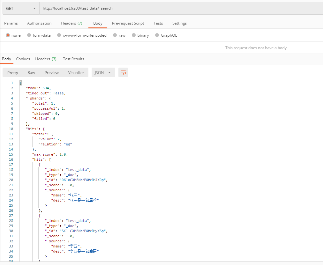Open the request Headers (7) tab
Viewport: 323px width, 265px height.
71,23
